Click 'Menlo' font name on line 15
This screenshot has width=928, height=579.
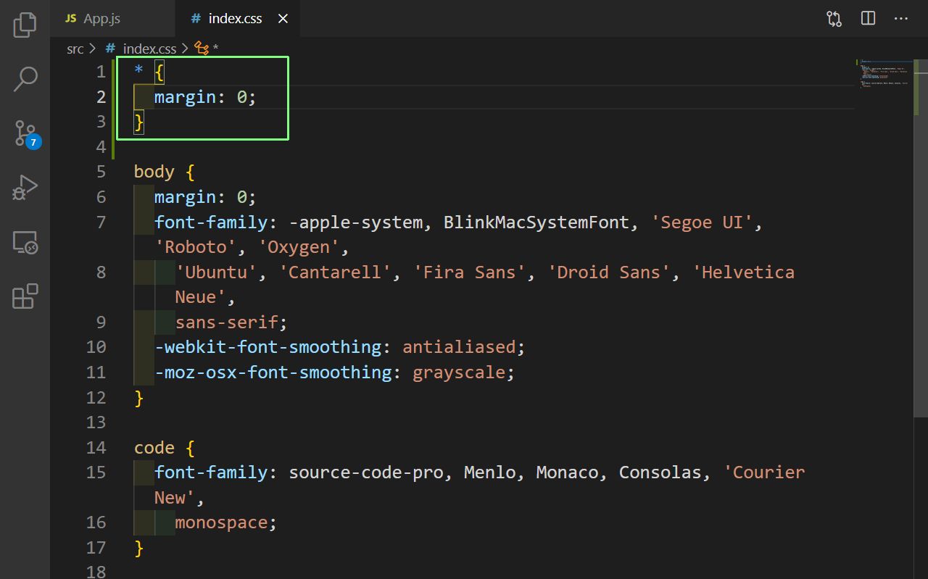(x=490, y=472)
